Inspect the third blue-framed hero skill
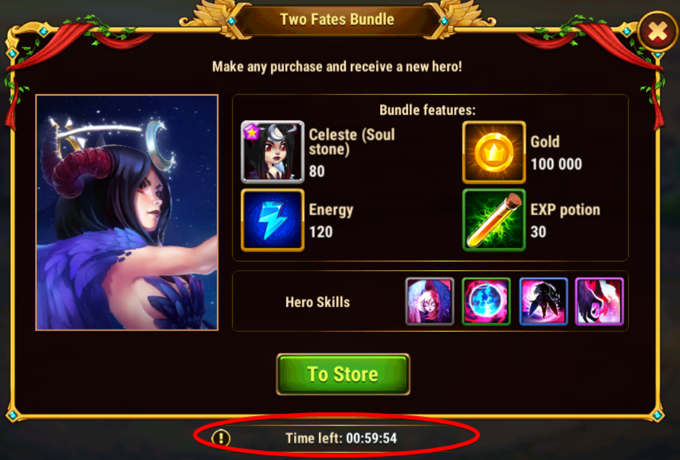This screenshot has width=680, height=460. [543, 301]
